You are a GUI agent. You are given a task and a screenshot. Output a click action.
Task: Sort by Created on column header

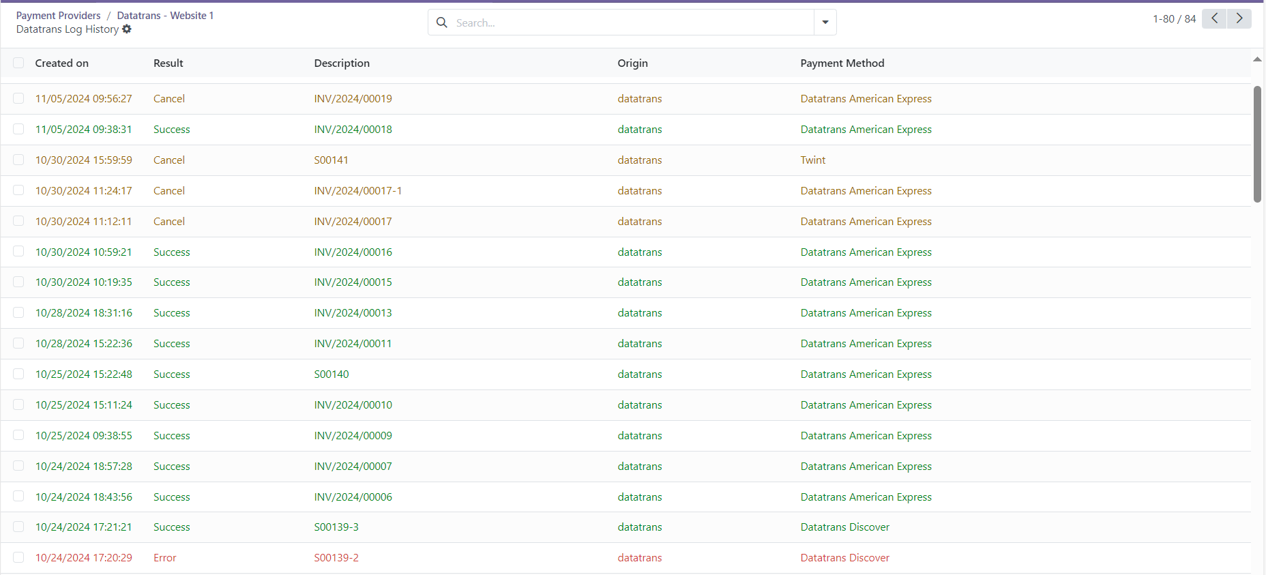coord(62,63)
